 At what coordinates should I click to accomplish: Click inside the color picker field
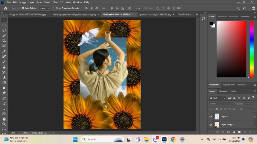231,49
